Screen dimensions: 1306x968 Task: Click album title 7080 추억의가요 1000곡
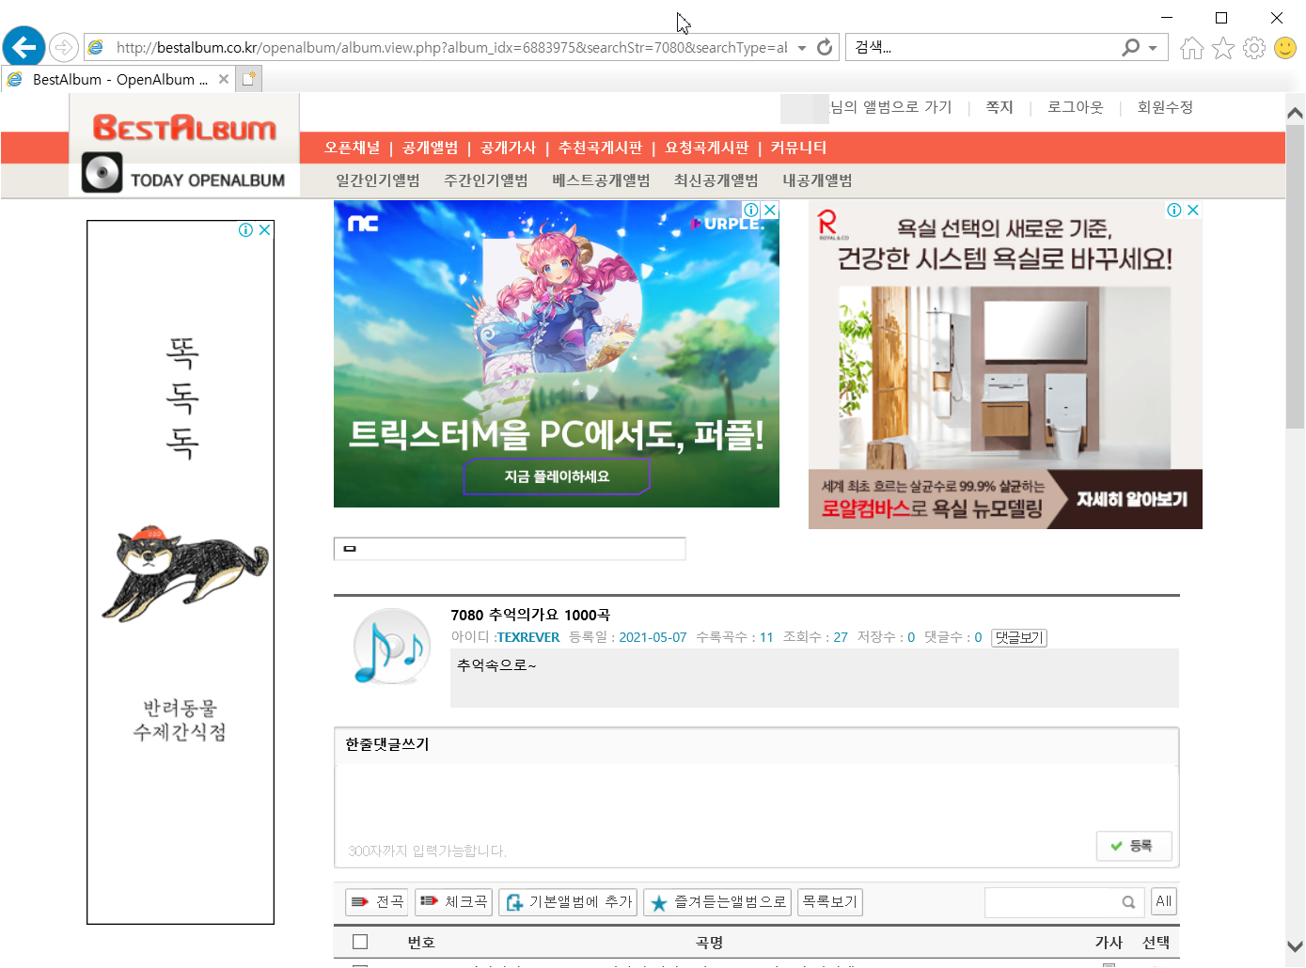530,615
